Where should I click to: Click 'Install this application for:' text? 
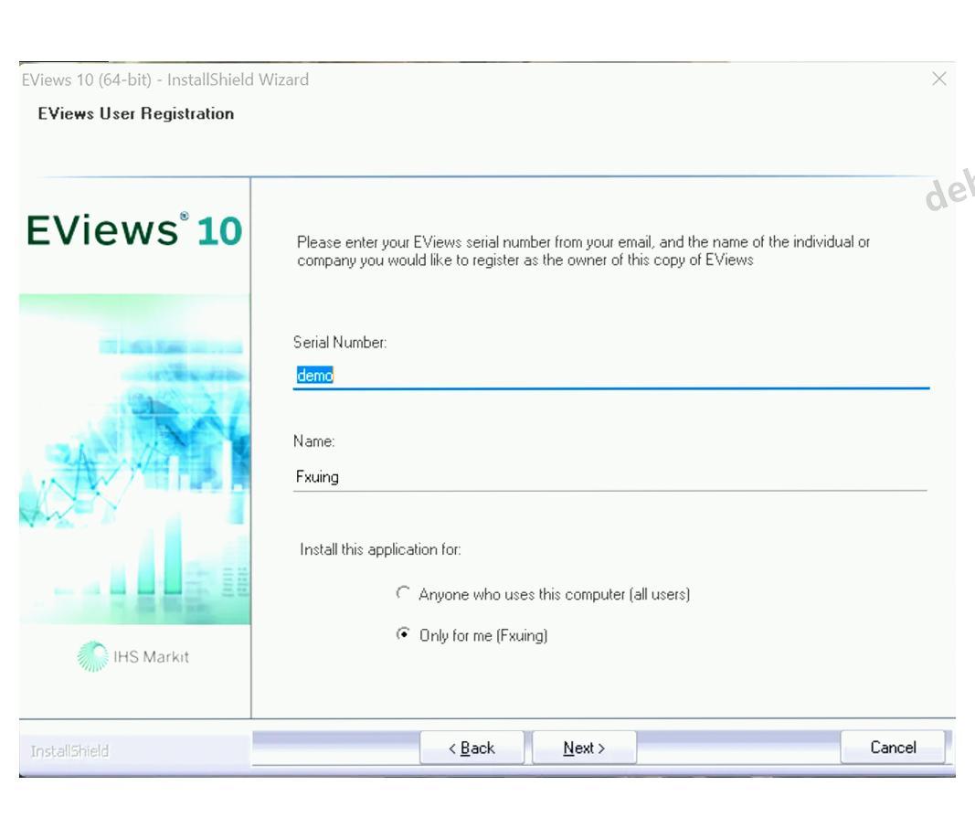tap(380, 549)
